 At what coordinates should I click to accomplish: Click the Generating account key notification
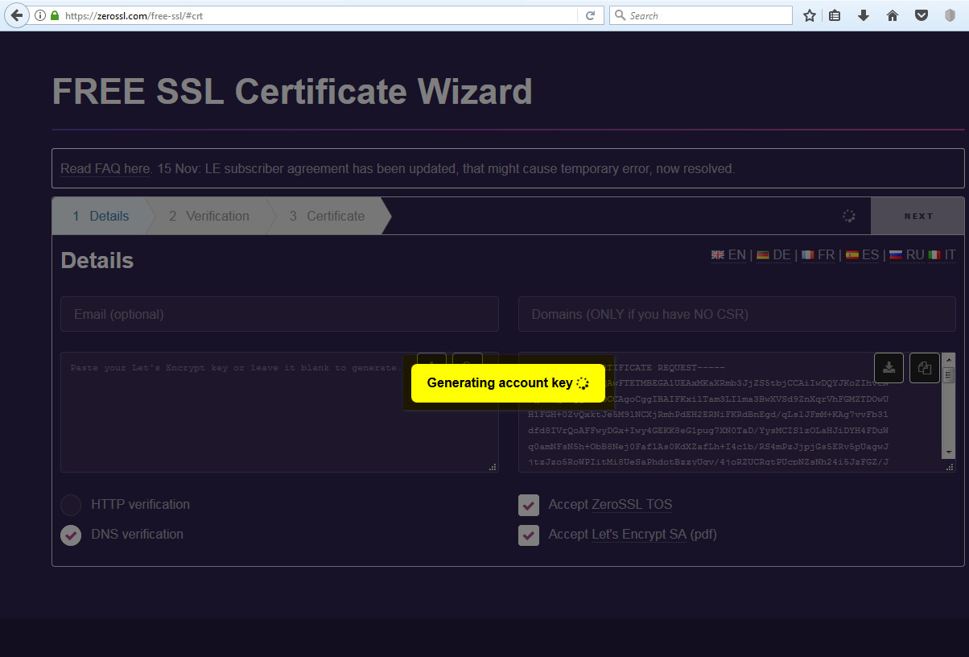point(508,383)
